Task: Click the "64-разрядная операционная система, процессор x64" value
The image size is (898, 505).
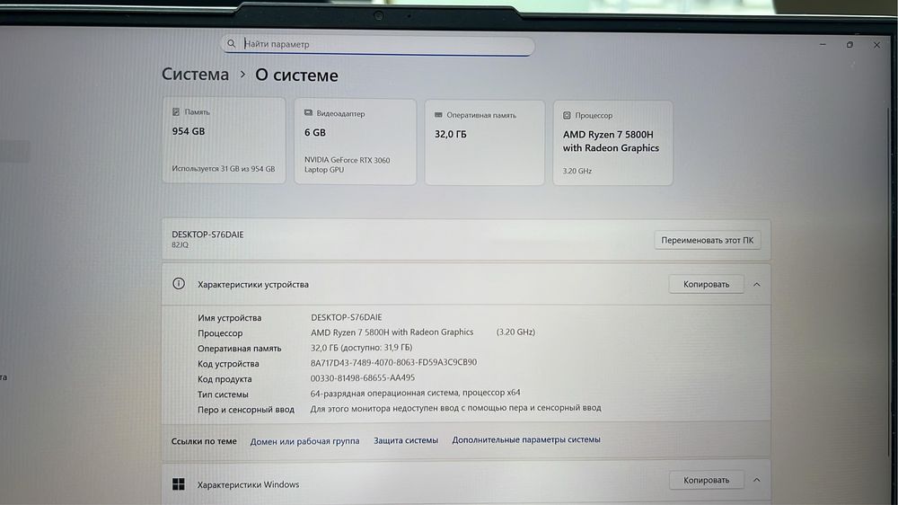Action: [x=415, y=393]
